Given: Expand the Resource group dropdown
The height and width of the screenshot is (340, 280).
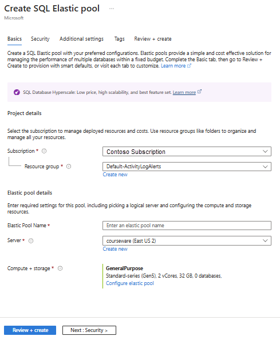Looking at the screenshot, I should (x=187, y=167).
